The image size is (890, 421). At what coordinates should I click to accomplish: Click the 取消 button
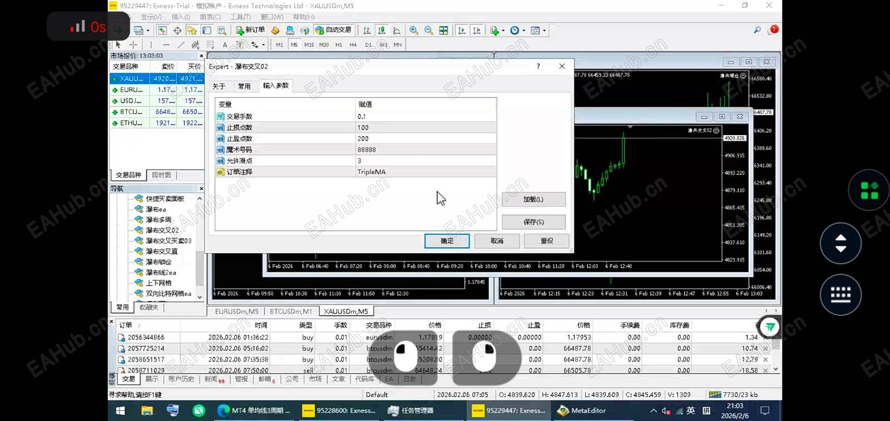point(497,241)
